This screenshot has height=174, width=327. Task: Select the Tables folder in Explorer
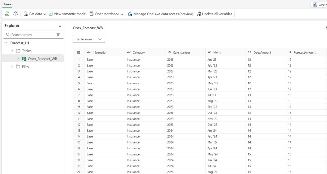[27, 51]
